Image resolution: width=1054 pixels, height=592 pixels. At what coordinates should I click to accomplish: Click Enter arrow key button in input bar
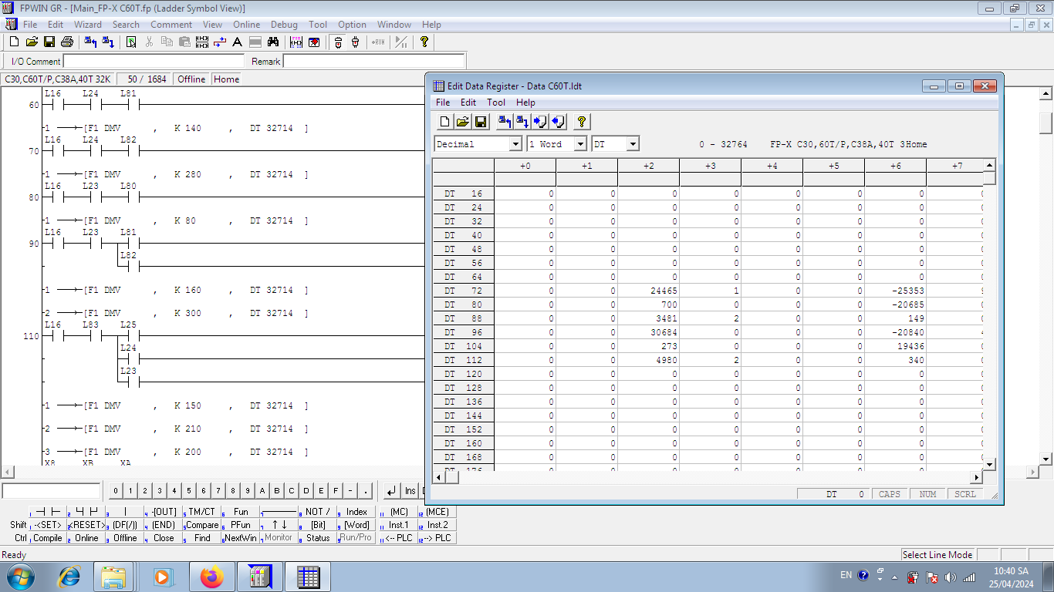(x=392, y=490)
